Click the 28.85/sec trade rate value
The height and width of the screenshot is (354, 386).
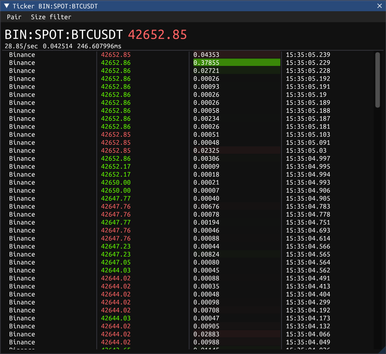(21, 46)
